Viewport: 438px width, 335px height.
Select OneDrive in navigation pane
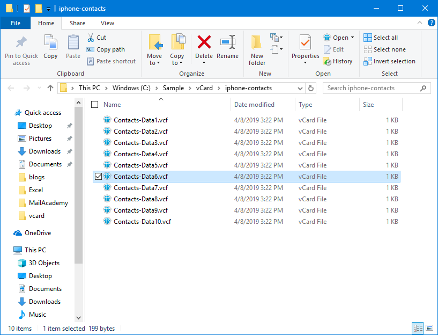coord(38,233)
